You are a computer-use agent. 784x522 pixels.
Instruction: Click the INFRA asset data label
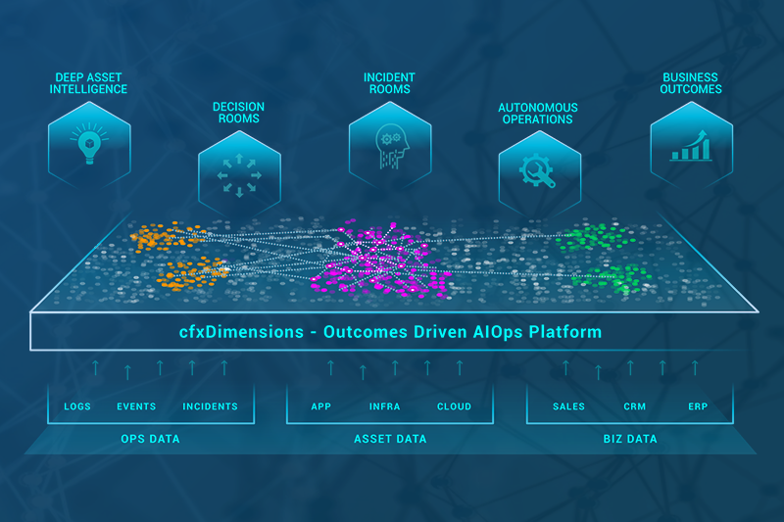tap(384, 406)
